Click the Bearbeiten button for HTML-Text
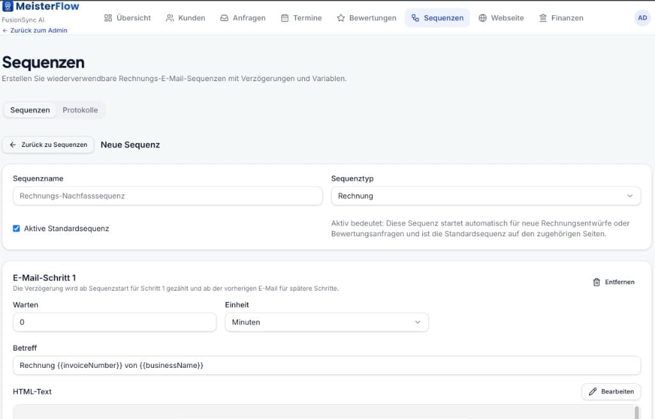 611,392
